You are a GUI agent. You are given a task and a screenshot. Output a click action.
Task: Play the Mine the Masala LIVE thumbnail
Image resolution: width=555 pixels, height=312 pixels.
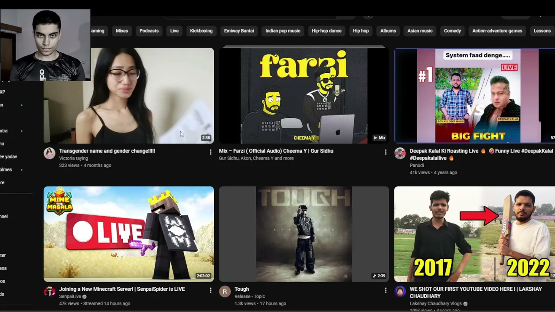[x=129, y=234]
